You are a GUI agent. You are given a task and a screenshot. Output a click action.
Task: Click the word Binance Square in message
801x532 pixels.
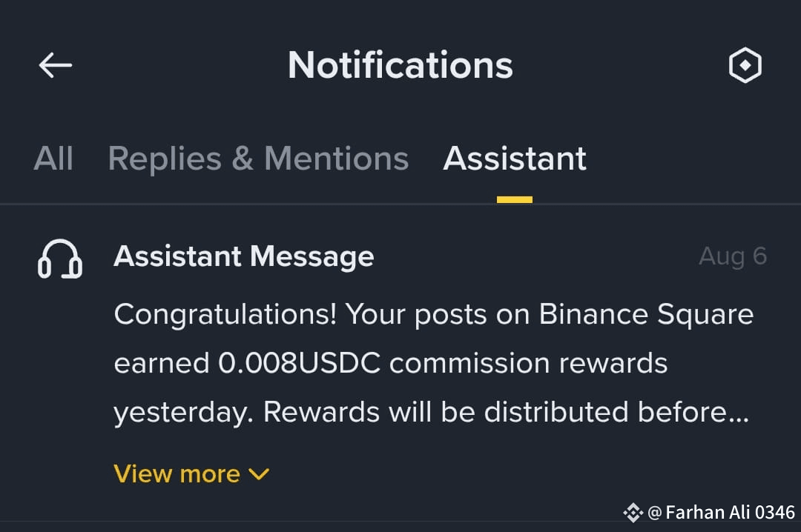(646, 314)
